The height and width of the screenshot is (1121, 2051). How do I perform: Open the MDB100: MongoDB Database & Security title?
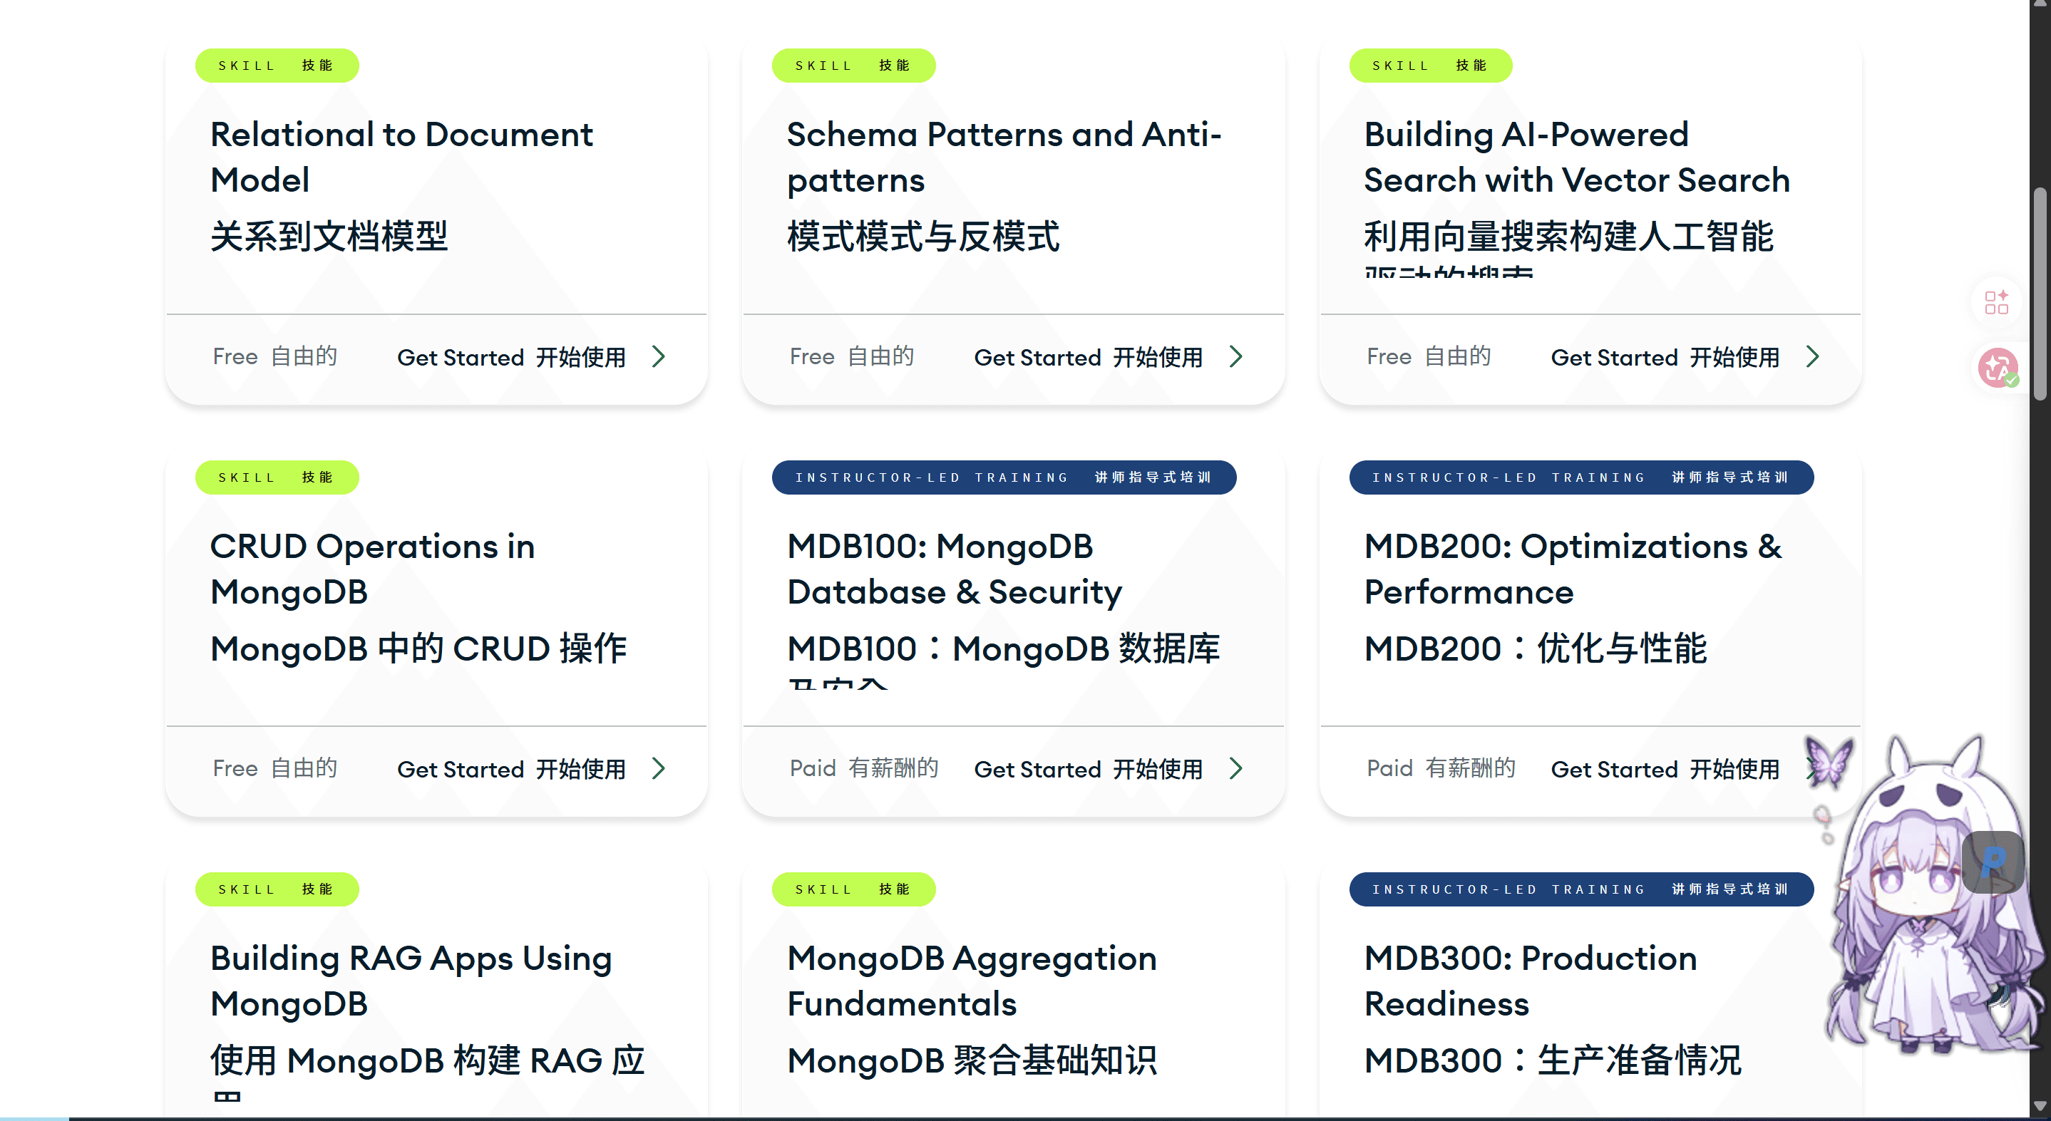[955, 569]
